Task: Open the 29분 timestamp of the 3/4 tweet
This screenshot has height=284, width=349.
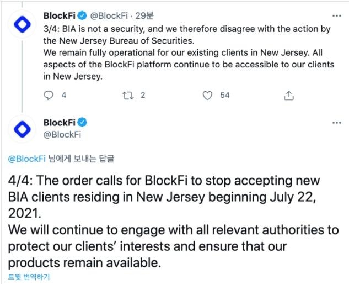Action: coord(144,15)
